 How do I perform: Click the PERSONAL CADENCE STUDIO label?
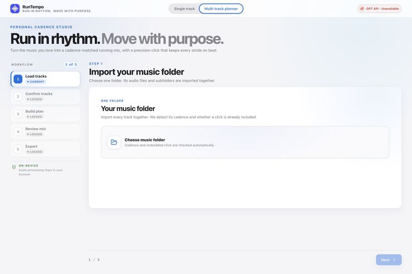pos(41,27)
